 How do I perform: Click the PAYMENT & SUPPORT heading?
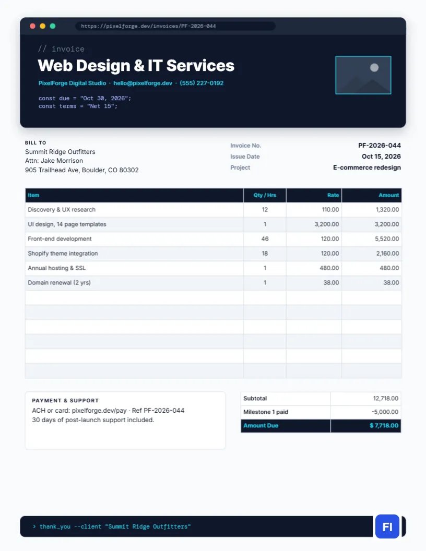[65, 401]
